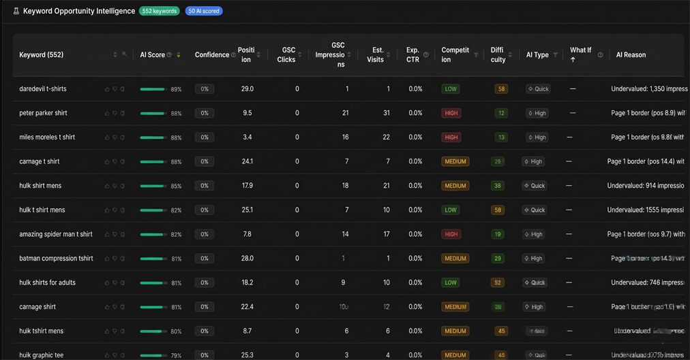Click AI score bar for miles moreles shirt
Viewport: 690px width, 360px height.
[153, 137]
